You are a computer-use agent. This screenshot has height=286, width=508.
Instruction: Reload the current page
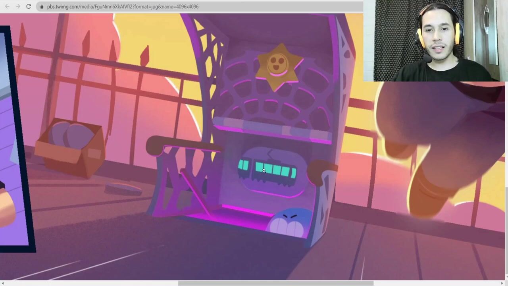29,6
